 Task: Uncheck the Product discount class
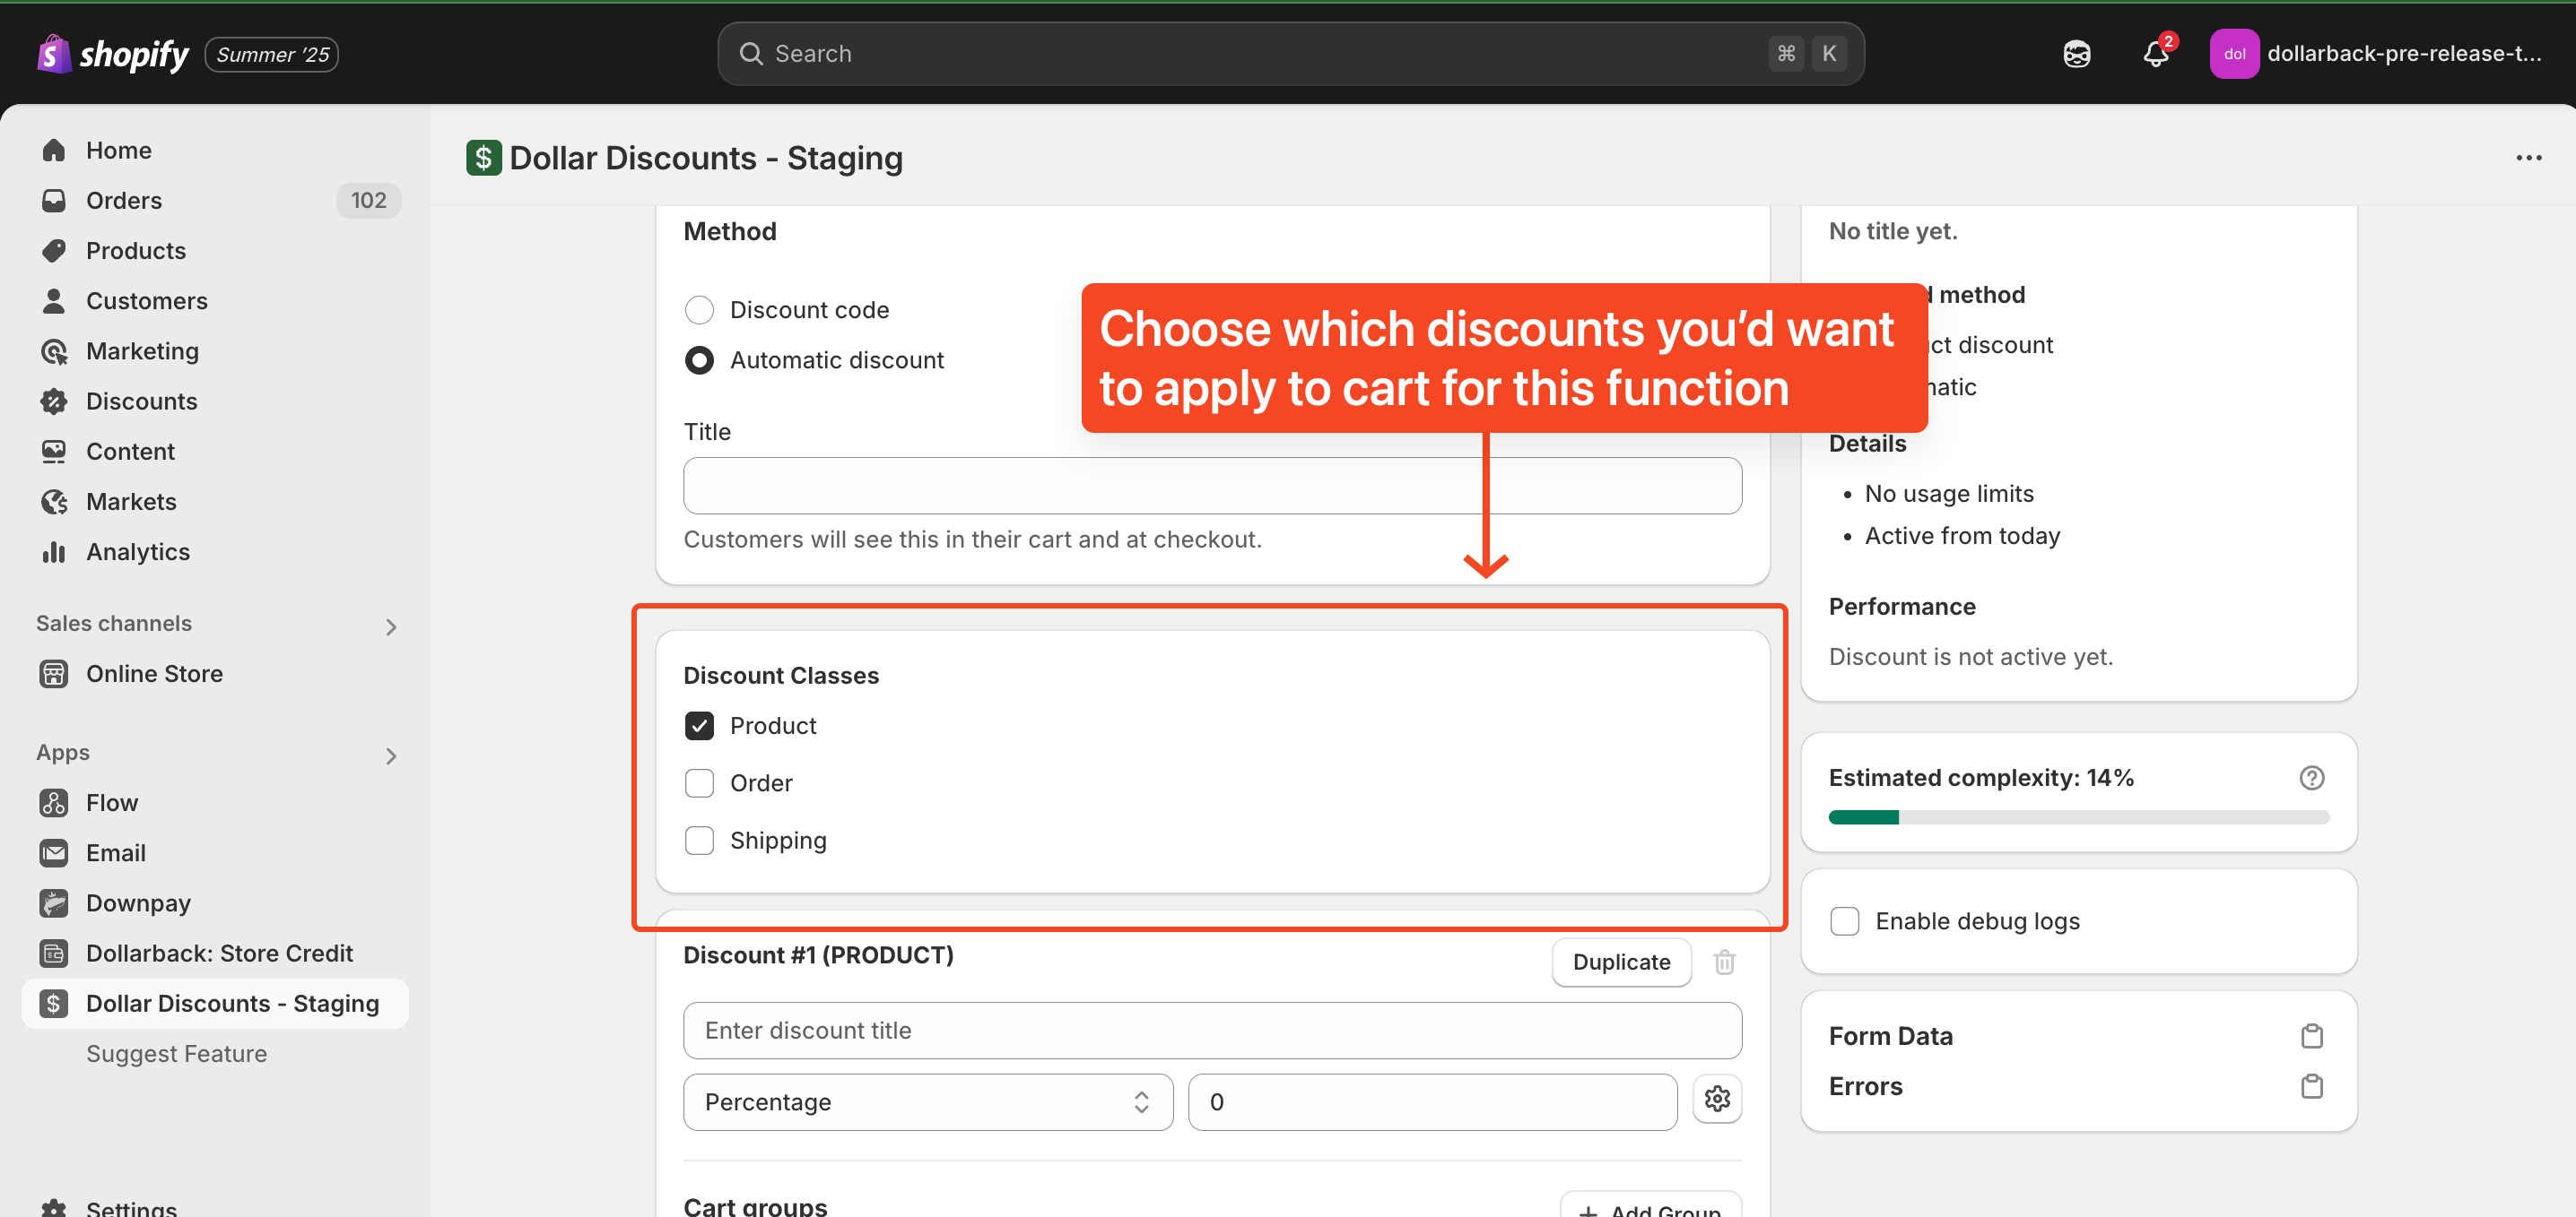pyautogui.click(x=699, y=725)
